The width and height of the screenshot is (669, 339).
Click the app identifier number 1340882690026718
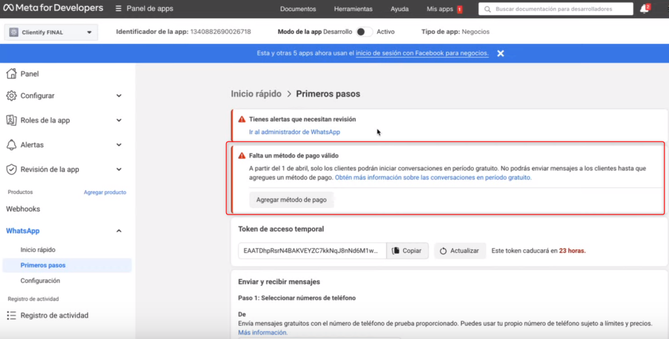(221, 31)
